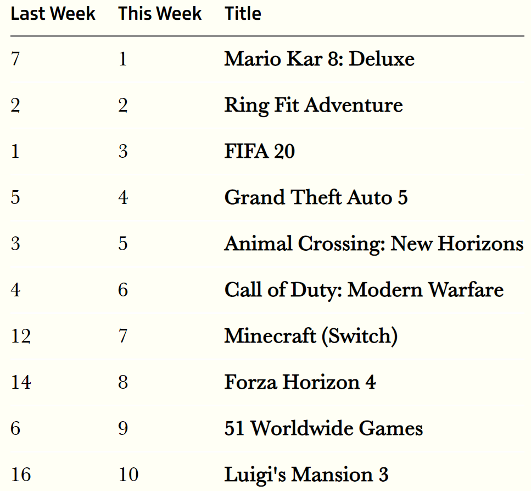Select the Forza Horizon 4 title
Screen dimensions: 531x491
(x=300, y=382)
